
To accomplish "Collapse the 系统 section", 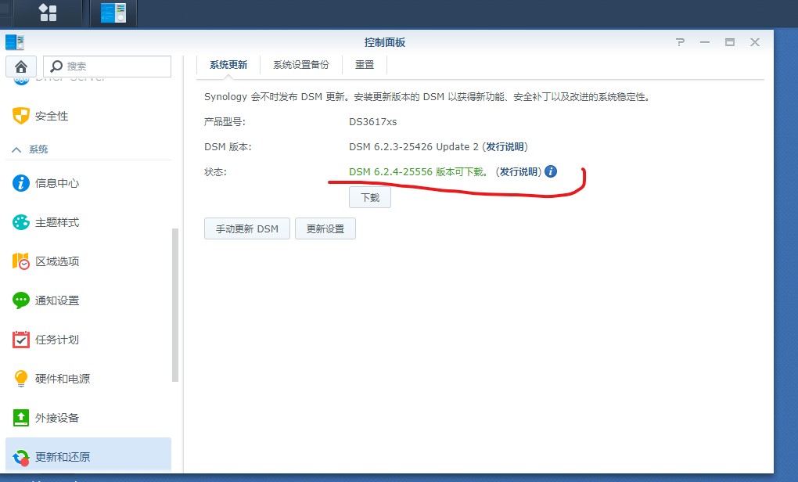I will 16,149.
